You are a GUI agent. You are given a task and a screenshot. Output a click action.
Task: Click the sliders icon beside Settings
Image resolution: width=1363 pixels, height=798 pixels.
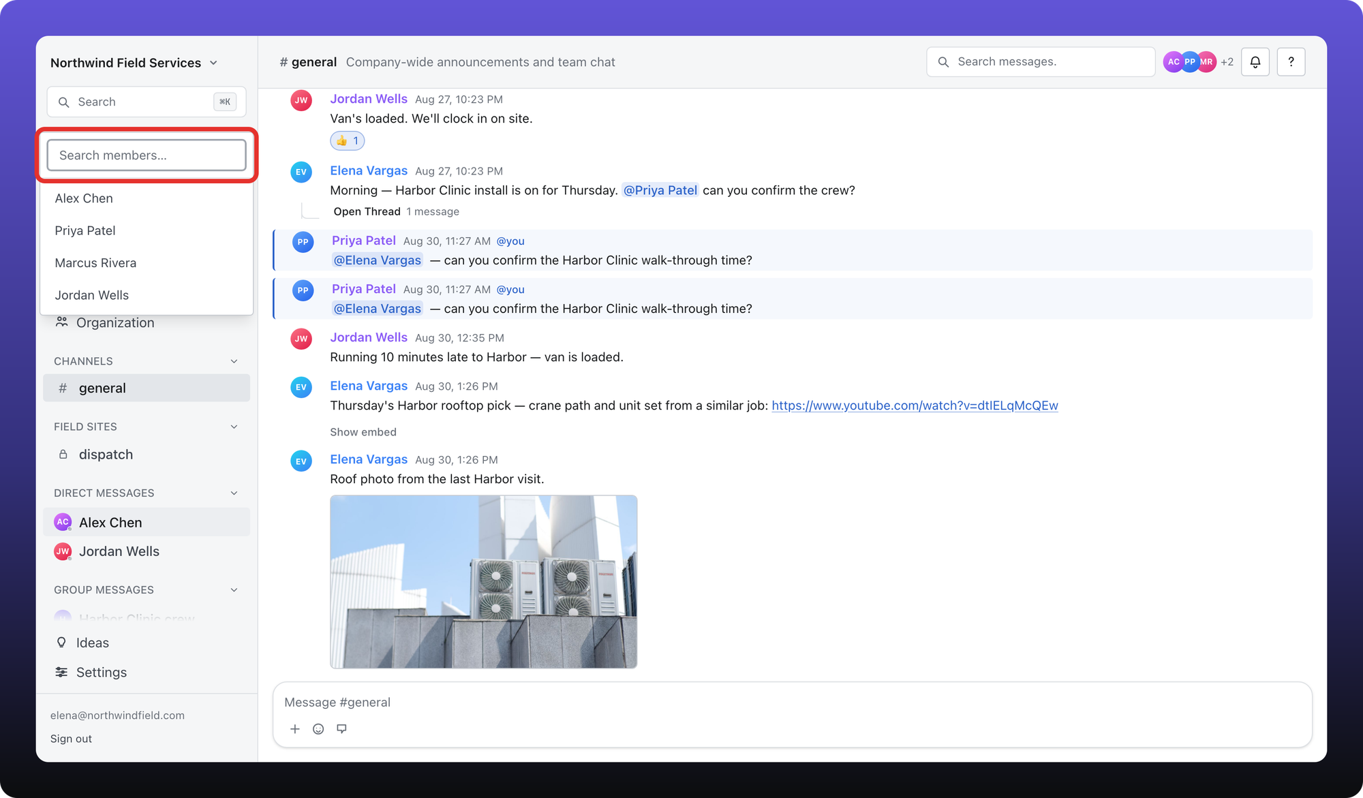61,673
